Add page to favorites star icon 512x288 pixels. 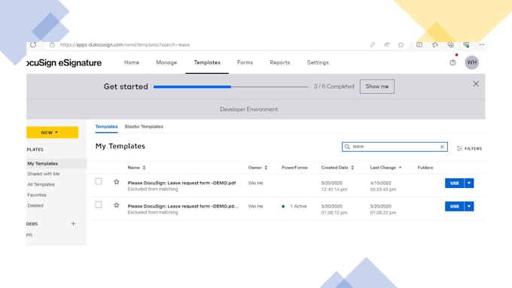401,44
